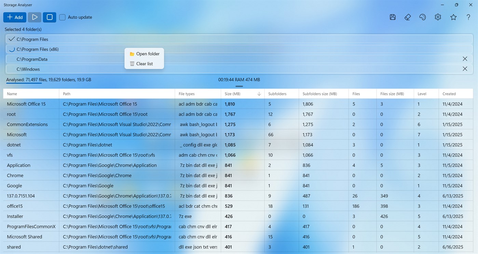478x254 pixels.
Task: Click the Add button
Action: (15, 17)
